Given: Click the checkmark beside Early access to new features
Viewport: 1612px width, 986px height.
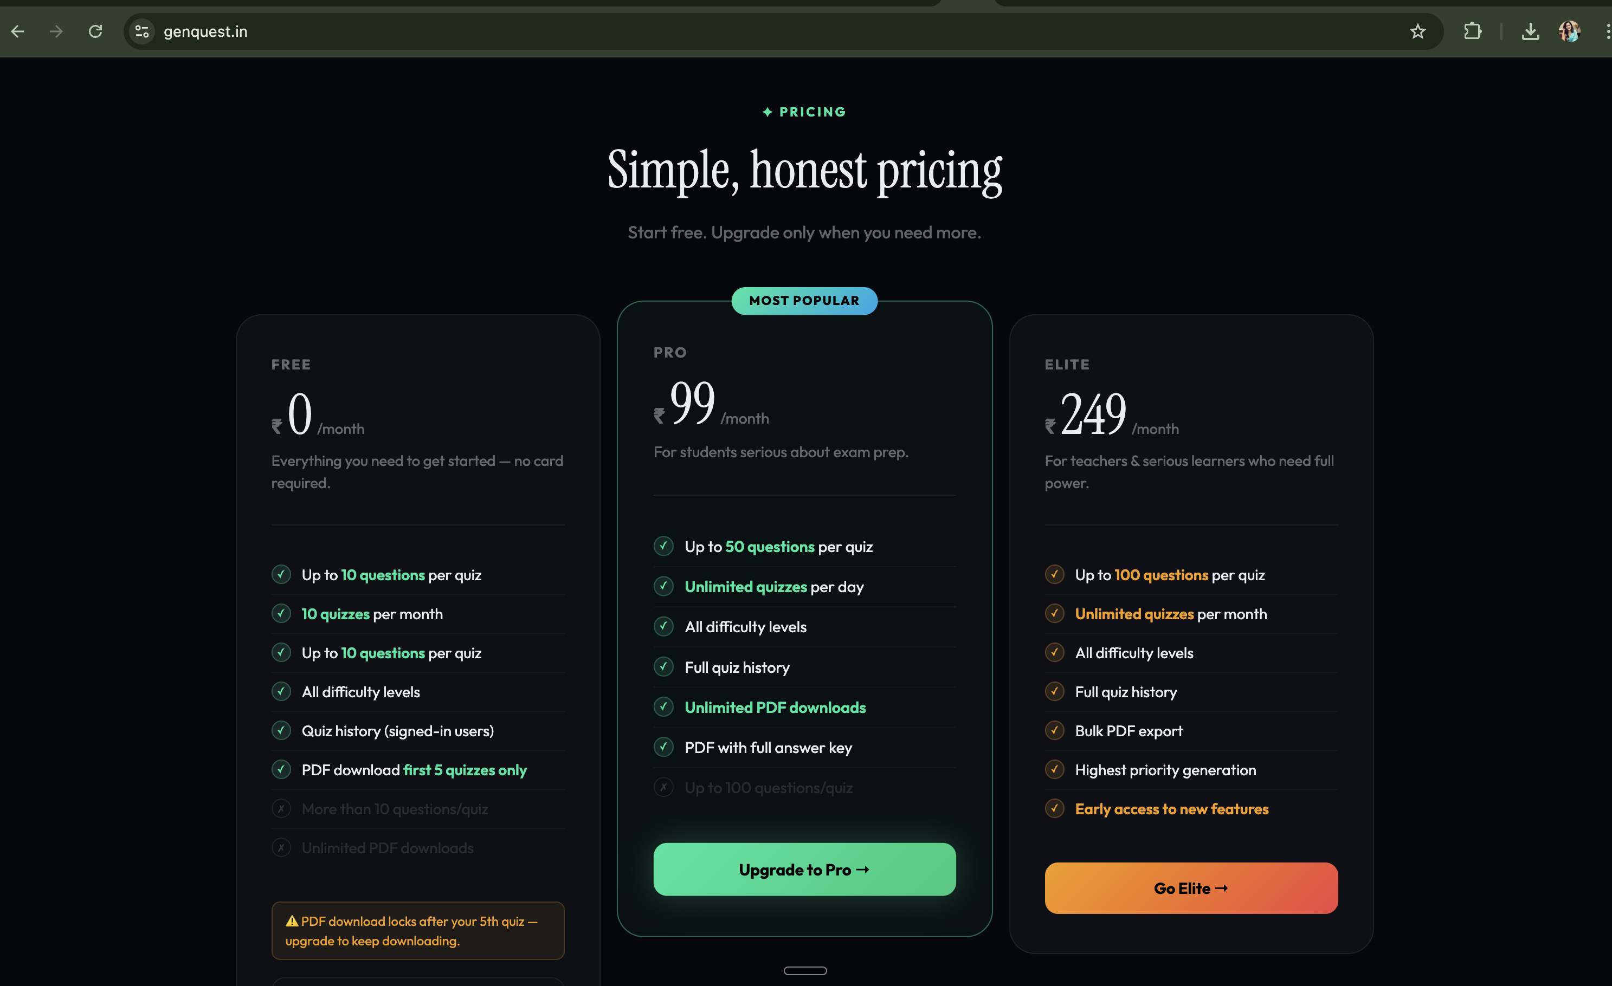Looking at the screenshot, I should [x=1055, y=808].
